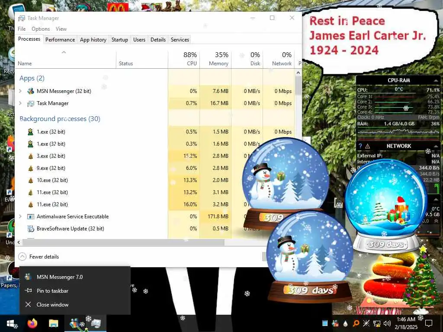
Task: Expand the MSN Messenger (32 bit) process group
Action: pos(20,91)
